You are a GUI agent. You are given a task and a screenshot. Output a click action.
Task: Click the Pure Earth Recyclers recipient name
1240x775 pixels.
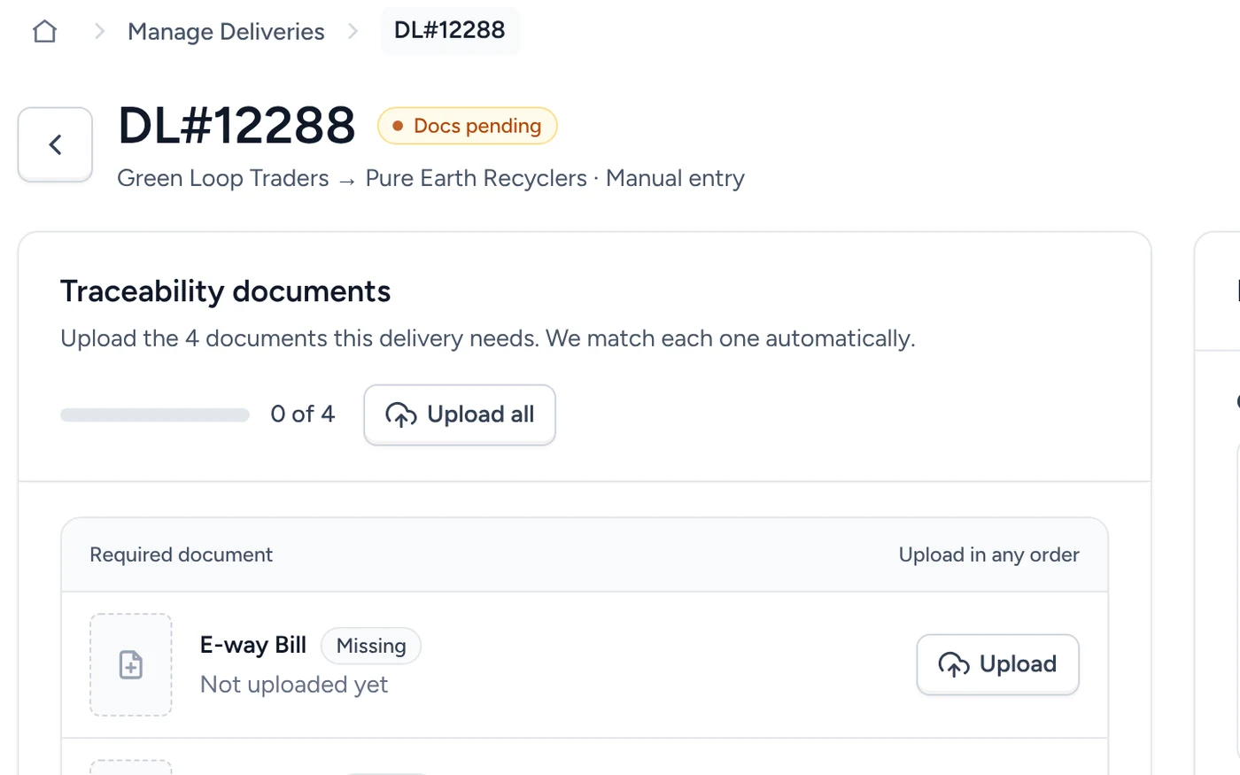tap(477, 178)
